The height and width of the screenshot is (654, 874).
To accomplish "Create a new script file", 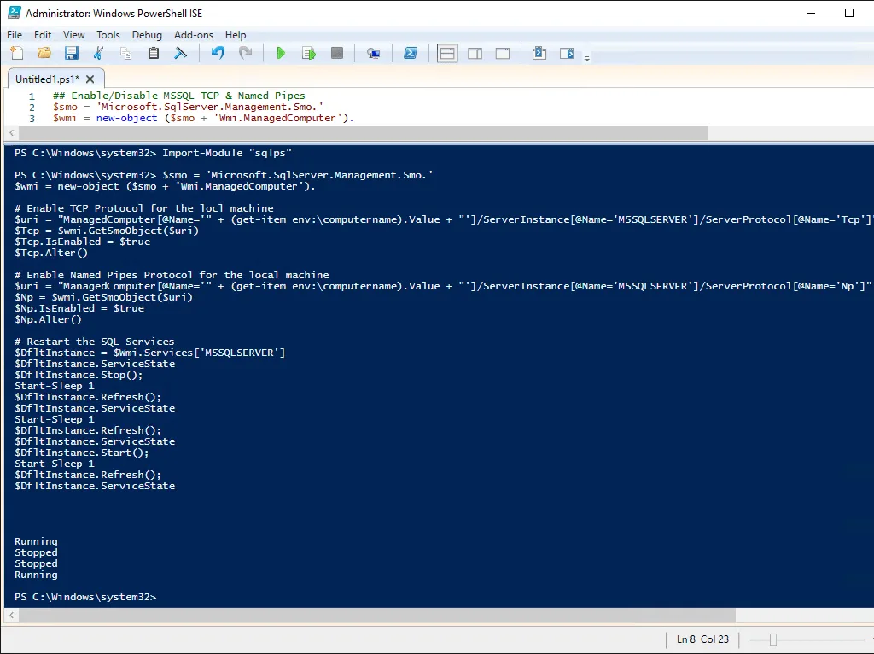I will pos(15,52).
